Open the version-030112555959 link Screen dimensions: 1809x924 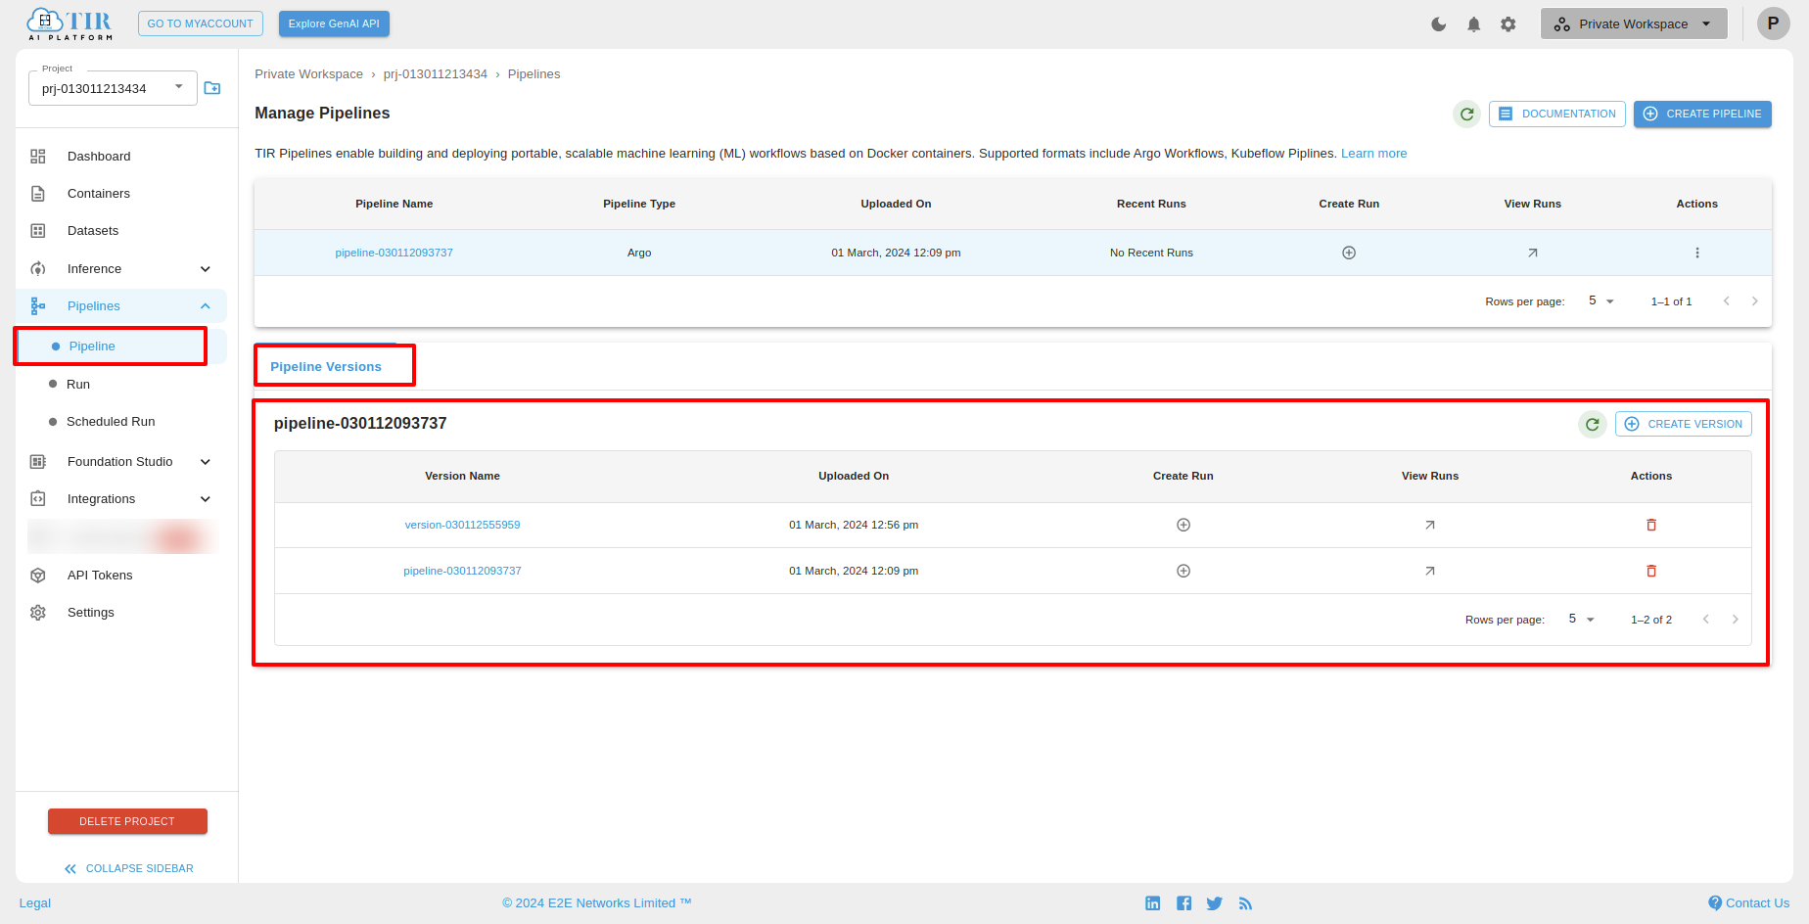pos(462,525)
